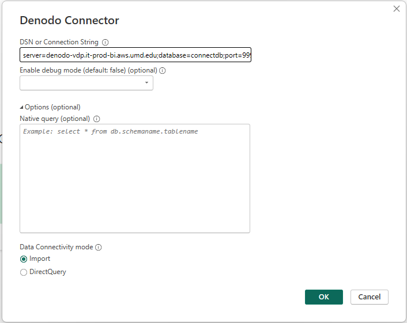Viewport: 407px width, 323px height.
Task: Select the Import radio button
Action: click(24, 259)
